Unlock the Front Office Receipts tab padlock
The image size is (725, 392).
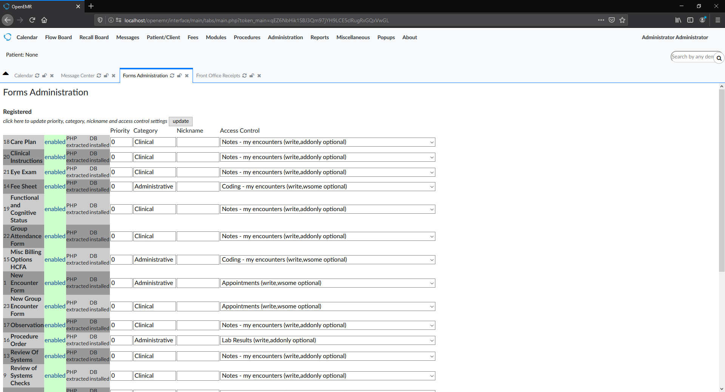(252, 75)
